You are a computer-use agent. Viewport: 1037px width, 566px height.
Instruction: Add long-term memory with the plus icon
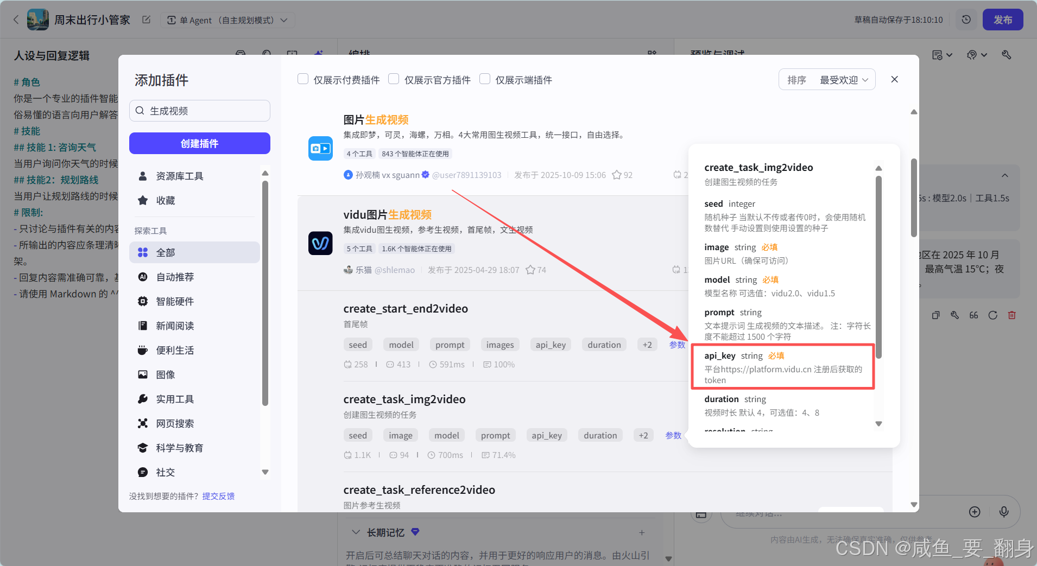pyautogui.click(x=642, y=532)
